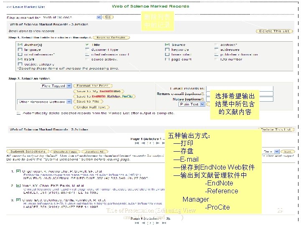Click Deselect Page button
Image resolution: width=301 pixels, height=225 pixels.
(x=66, y=151)
